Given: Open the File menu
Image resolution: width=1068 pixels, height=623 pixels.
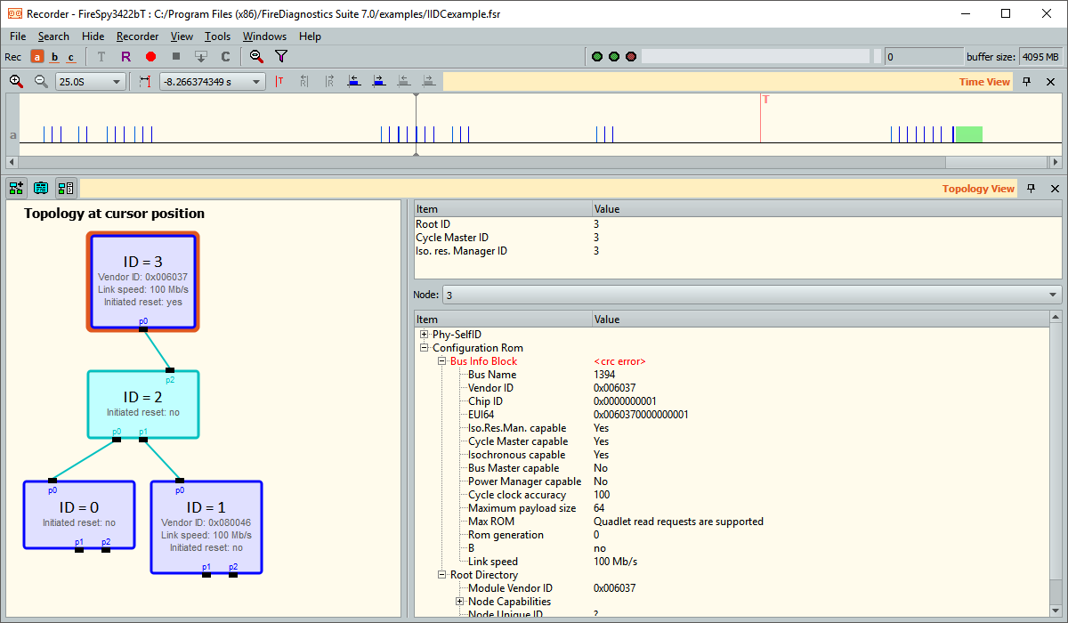Looking at the screenshot, I should pos(18,36).
